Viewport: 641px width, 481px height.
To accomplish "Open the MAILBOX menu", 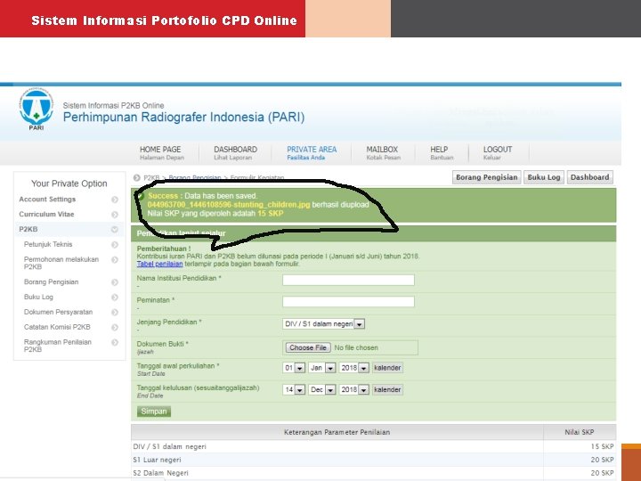I will 383,153.
